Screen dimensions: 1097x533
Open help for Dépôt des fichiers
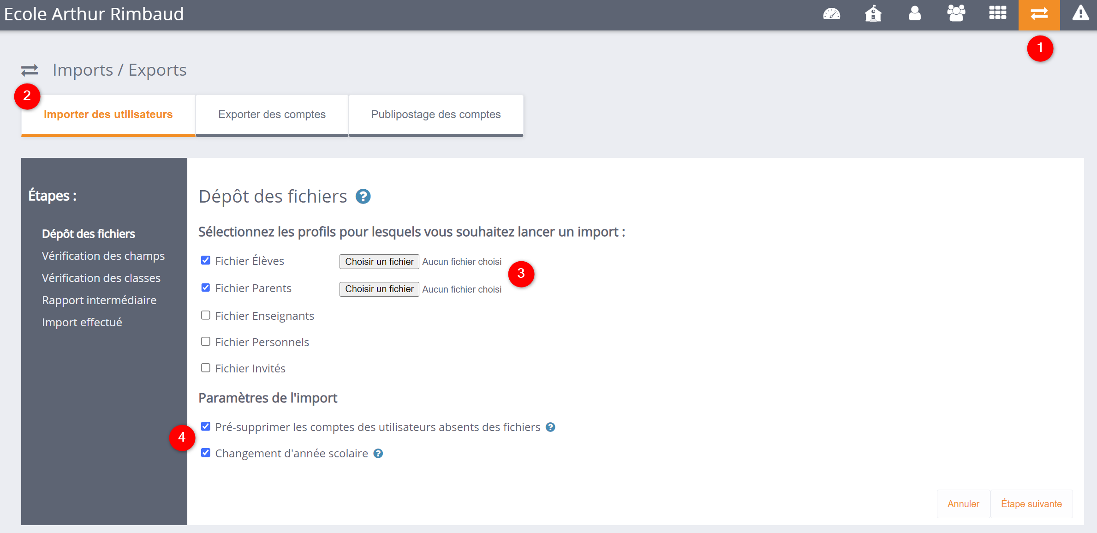tap(363, 197)
